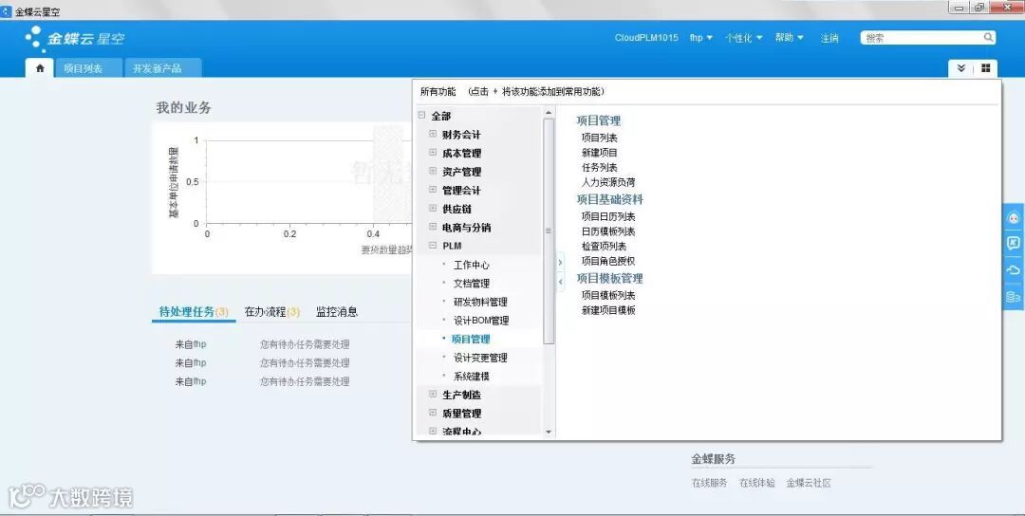Open the database coins sidebar icon
The width and height of the screenshot is (1025, 516).
click(x=1014, y=297)
